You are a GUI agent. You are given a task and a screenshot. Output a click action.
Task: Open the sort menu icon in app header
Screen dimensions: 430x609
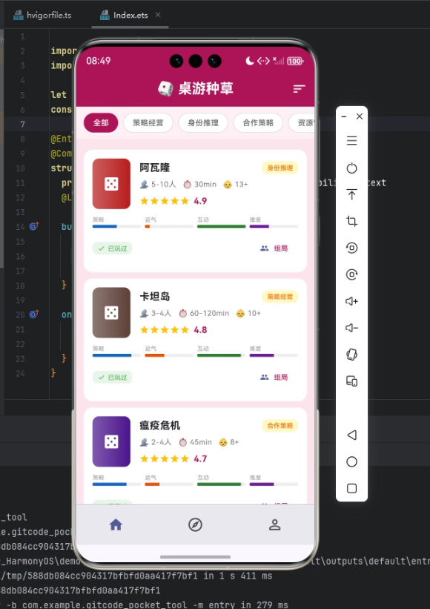pos(299,89)
